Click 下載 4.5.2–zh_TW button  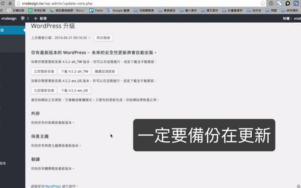pos(74,71)
